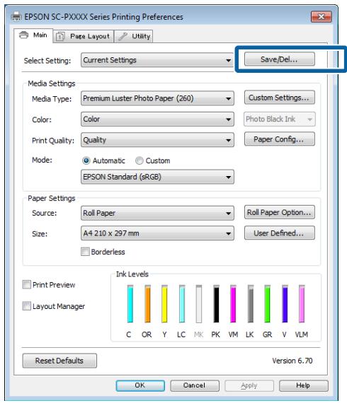Enable the Print Preview checkbox
This screenshot has width=347, height=403.
(26, 285)
